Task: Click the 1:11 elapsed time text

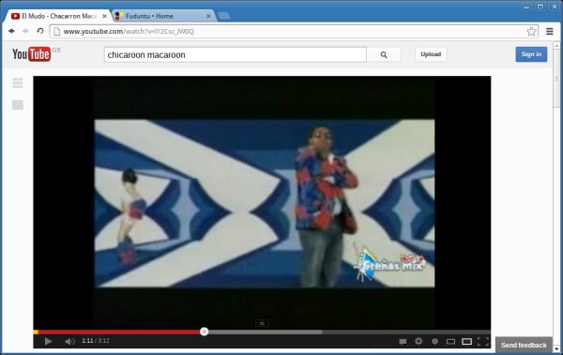Action: (x=87, y=341)
